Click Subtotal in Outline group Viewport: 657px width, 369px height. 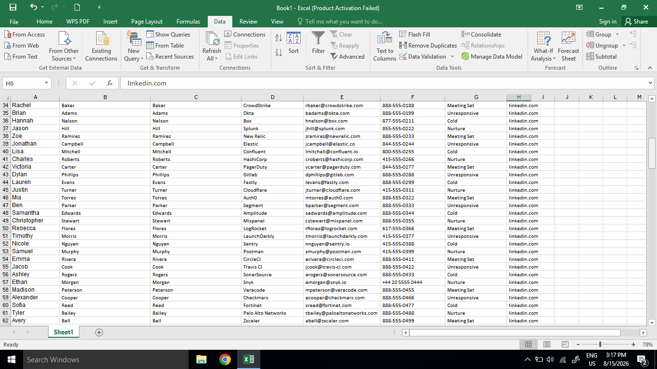pyautogui.click(x=601, y=57)
